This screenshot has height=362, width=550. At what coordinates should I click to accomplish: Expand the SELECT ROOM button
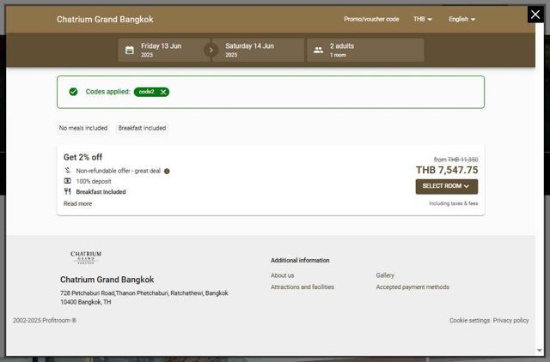(447, 187)
